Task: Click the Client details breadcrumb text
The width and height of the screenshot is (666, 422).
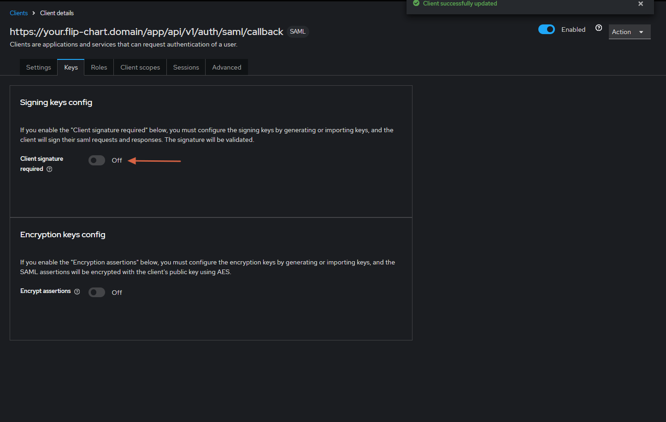Action: [57, 13]
